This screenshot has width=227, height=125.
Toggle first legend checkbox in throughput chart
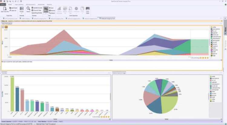[x=212, y=27]
